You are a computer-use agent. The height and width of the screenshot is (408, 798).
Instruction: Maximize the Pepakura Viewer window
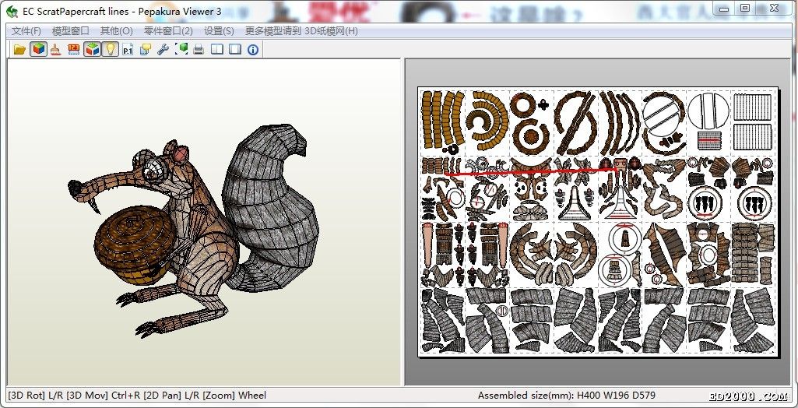[x=745, y=8]
